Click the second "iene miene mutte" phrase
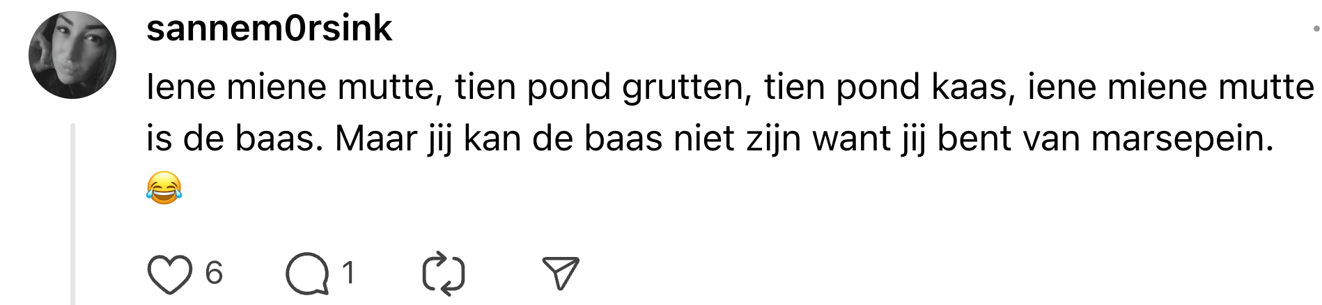 tap(1171, 88)
